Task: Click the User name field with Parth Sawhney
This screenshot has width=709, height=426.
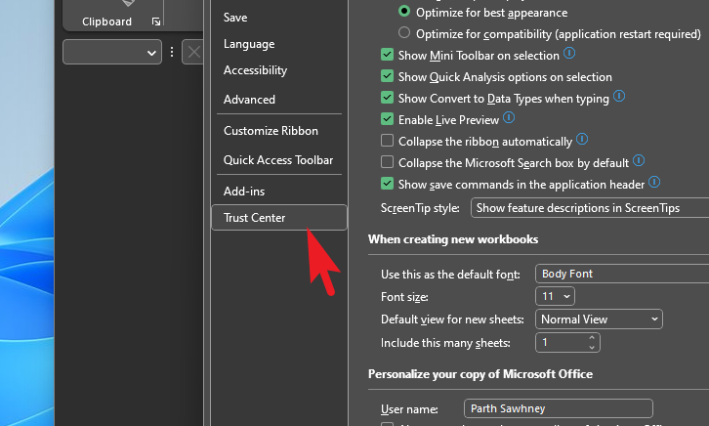Action: coord(559,408)
